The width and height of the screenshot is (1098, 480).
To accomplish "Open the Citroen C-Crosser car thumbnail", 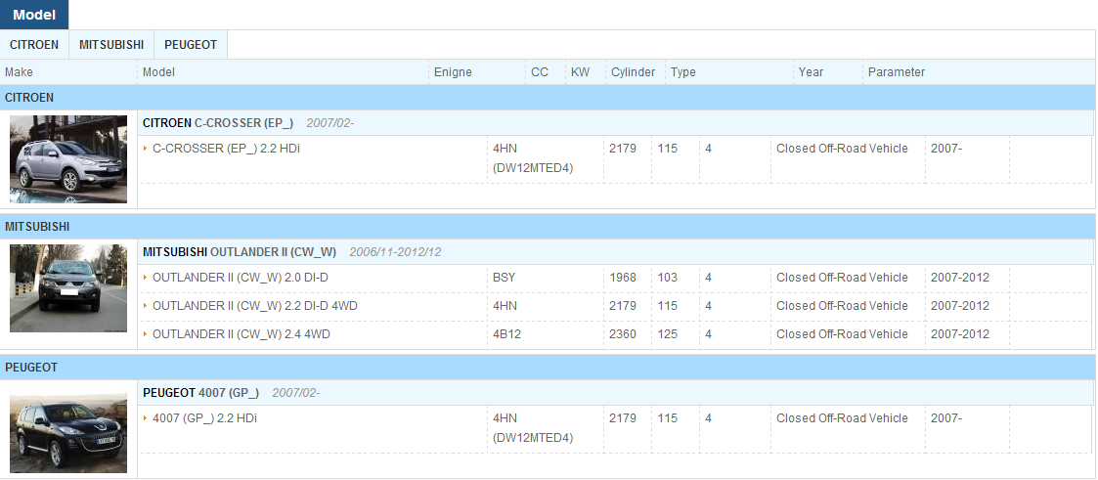I will [x=68, y=158].
